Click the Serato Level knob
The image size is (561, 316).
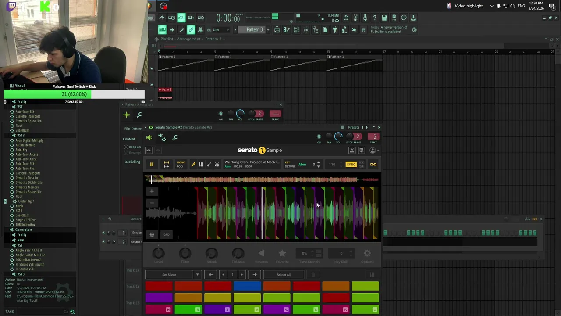(x=158, y=253)
